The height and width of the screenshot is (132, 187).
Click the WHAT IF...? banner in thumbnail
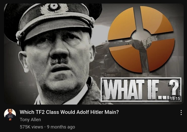[141, 90]
